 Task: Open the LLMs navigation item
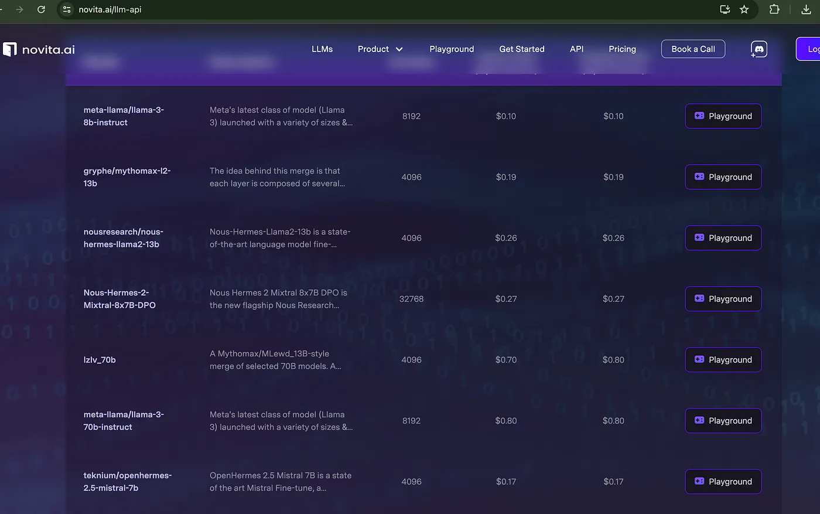tap(322, 49)
